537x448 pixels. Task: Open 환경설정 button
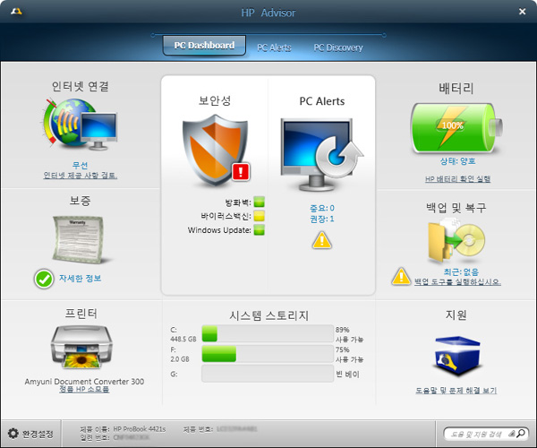coord(30,434)
